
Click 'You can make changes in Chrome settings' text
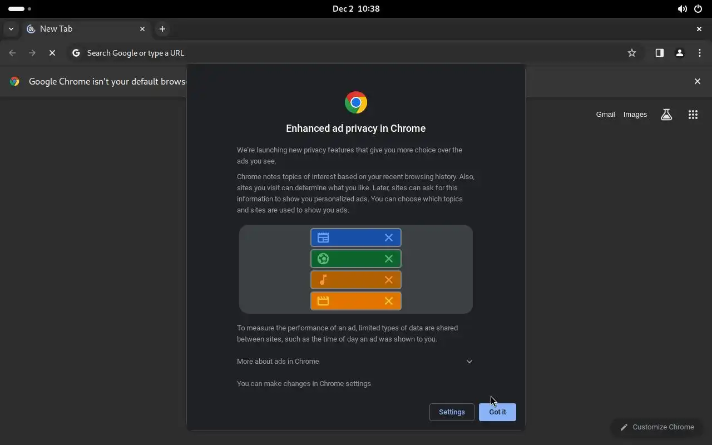tap(304, 384)
